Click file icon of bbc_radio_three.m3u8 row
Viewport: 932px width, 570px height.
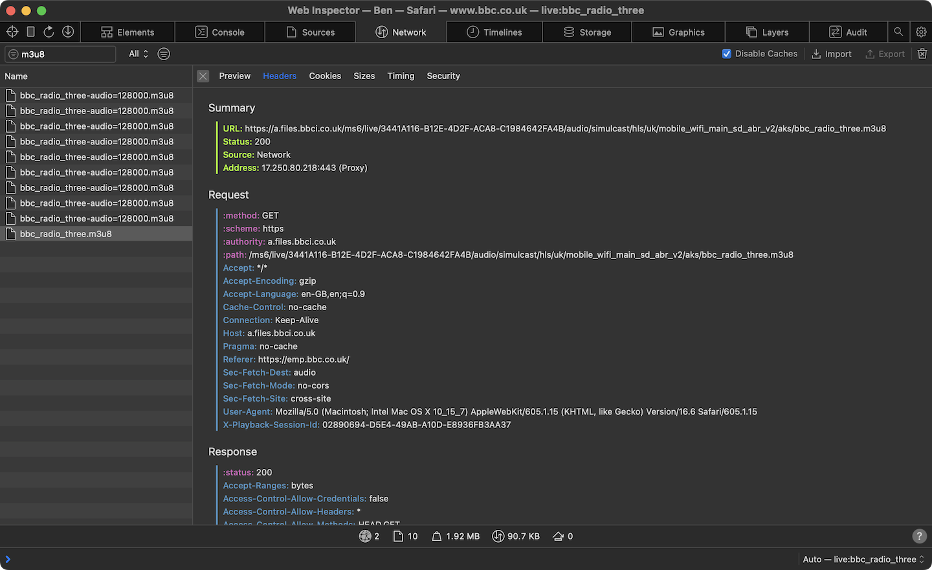[x=10, y=234]
